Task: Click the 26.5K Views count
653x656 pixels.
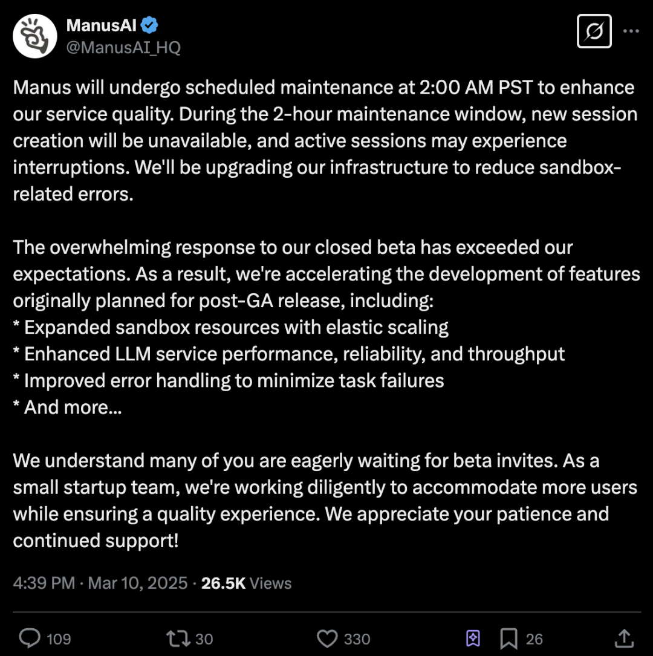Action: coord(246,583)
